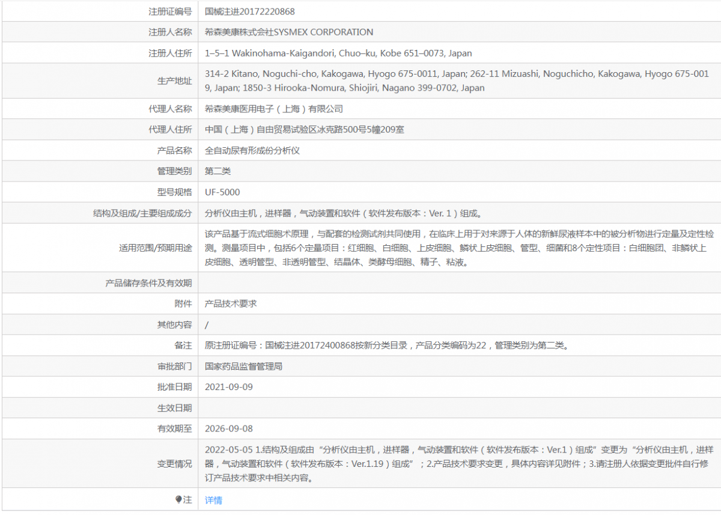Select the 备注 label
Image resolution: width=721 pixels, height=515 pixels.
183,346
